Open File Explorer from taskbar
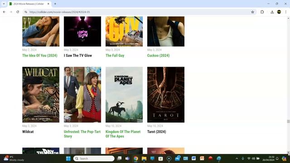Image resolution: width=290 pixels, height=163 pixels. 144,158
